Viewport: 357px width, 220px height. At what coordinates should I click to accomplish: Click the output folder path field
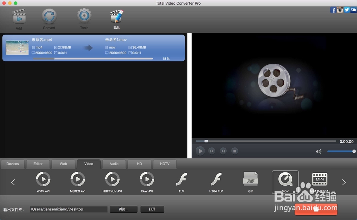pyautogui.click(x=69, y=209)
